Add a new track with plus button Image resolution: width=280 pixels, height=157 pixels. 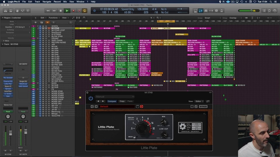[35, 22]
